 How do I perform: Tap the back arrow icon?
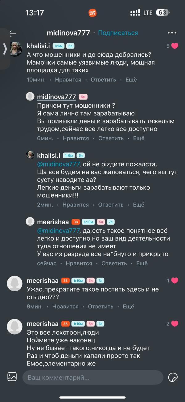12,33
